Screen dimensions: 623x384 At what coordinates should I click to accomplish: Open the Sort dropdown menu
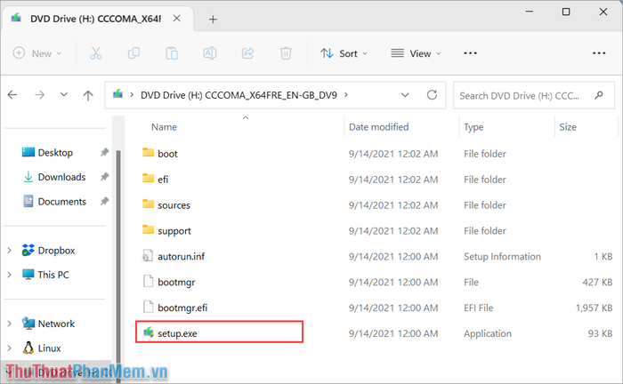(344, 53)
